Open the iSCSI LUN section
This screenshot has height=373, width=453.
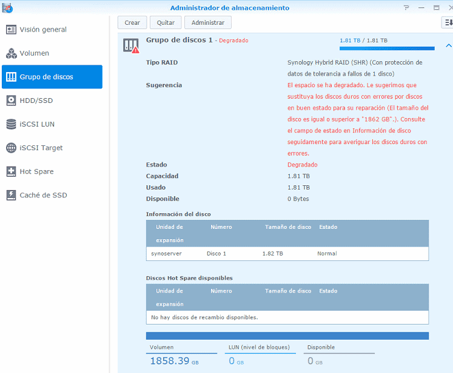37,124
